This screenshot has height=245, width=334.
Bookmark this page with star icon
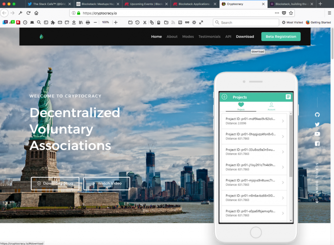[291, 13]
